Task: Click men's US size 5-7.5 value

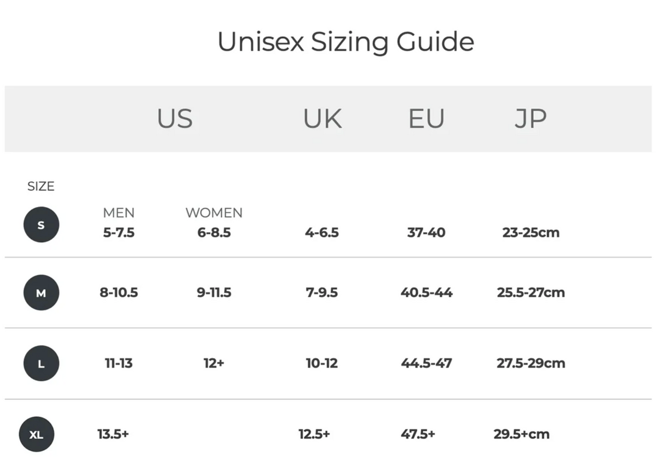Action: pyautogui.click(x=119, y=232)
